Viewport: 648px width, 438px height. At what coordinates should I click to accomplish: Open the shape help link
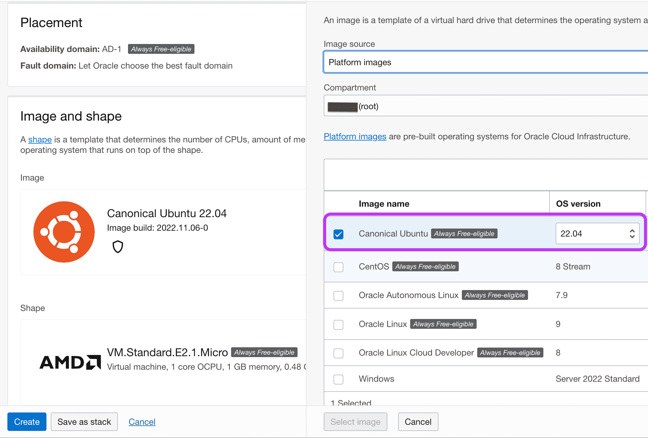coord(40,139)
